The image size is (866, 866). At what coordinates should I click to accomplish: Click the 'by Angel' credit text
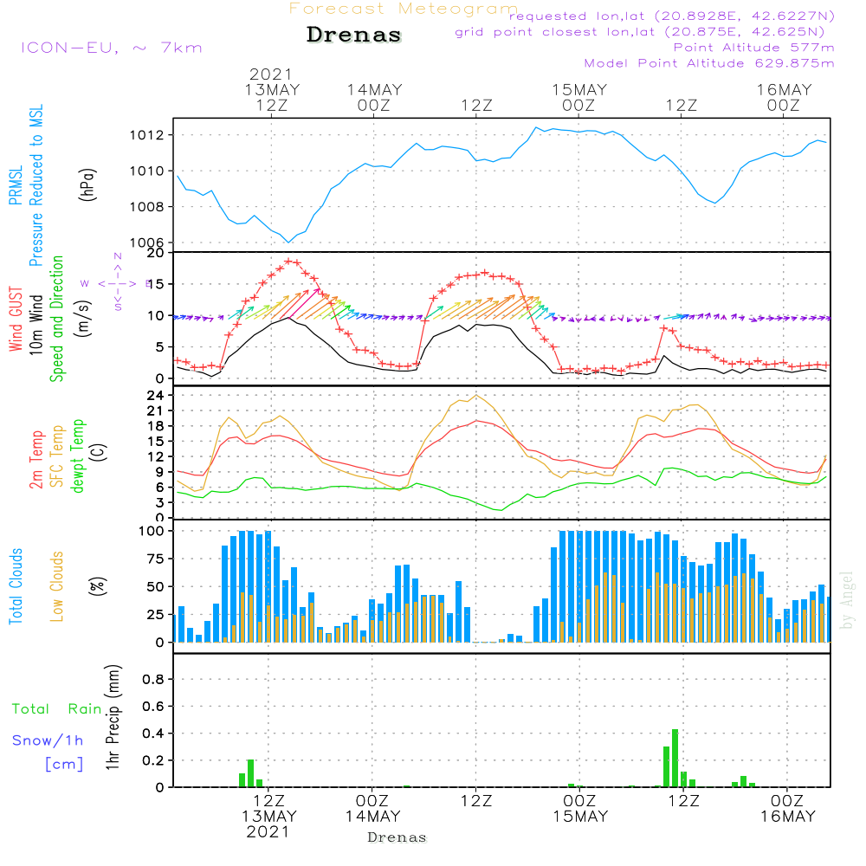tap(847, 600)
